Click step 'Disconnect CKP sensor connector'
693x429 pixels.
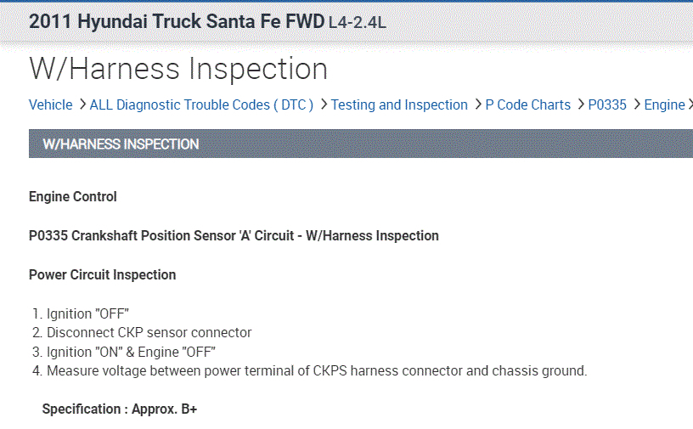click(149, 333)
